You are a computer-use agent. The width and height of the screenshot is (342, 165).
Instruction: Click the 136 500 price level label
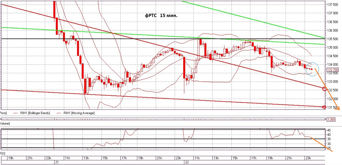[x=333, y=22]
